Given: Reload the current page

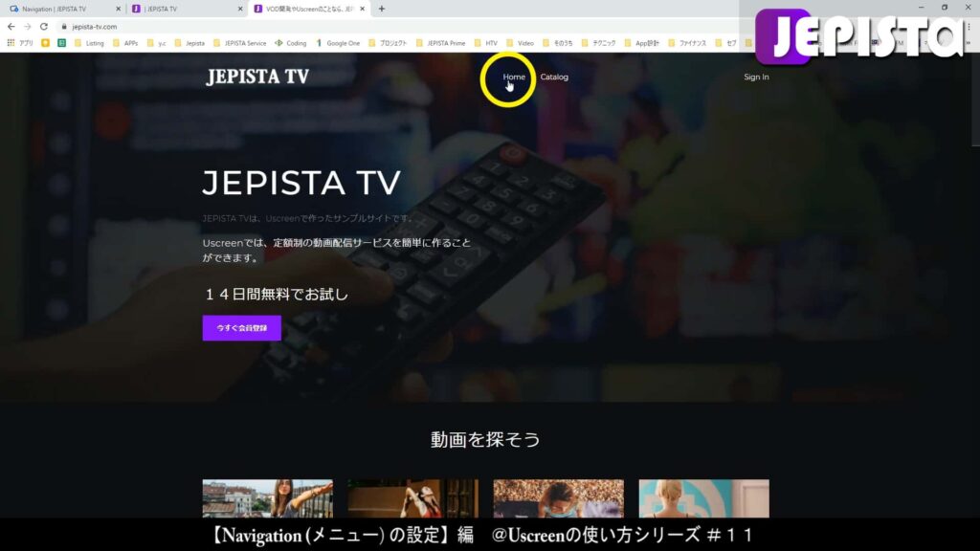Looking at the screenshot, I should (x=44, y=28).
